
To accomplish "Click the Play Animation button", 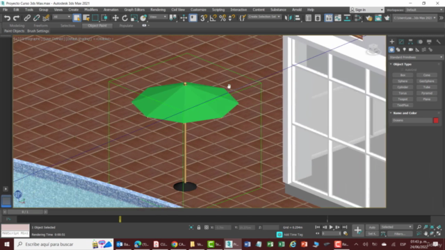I will [x=331, y=227].
